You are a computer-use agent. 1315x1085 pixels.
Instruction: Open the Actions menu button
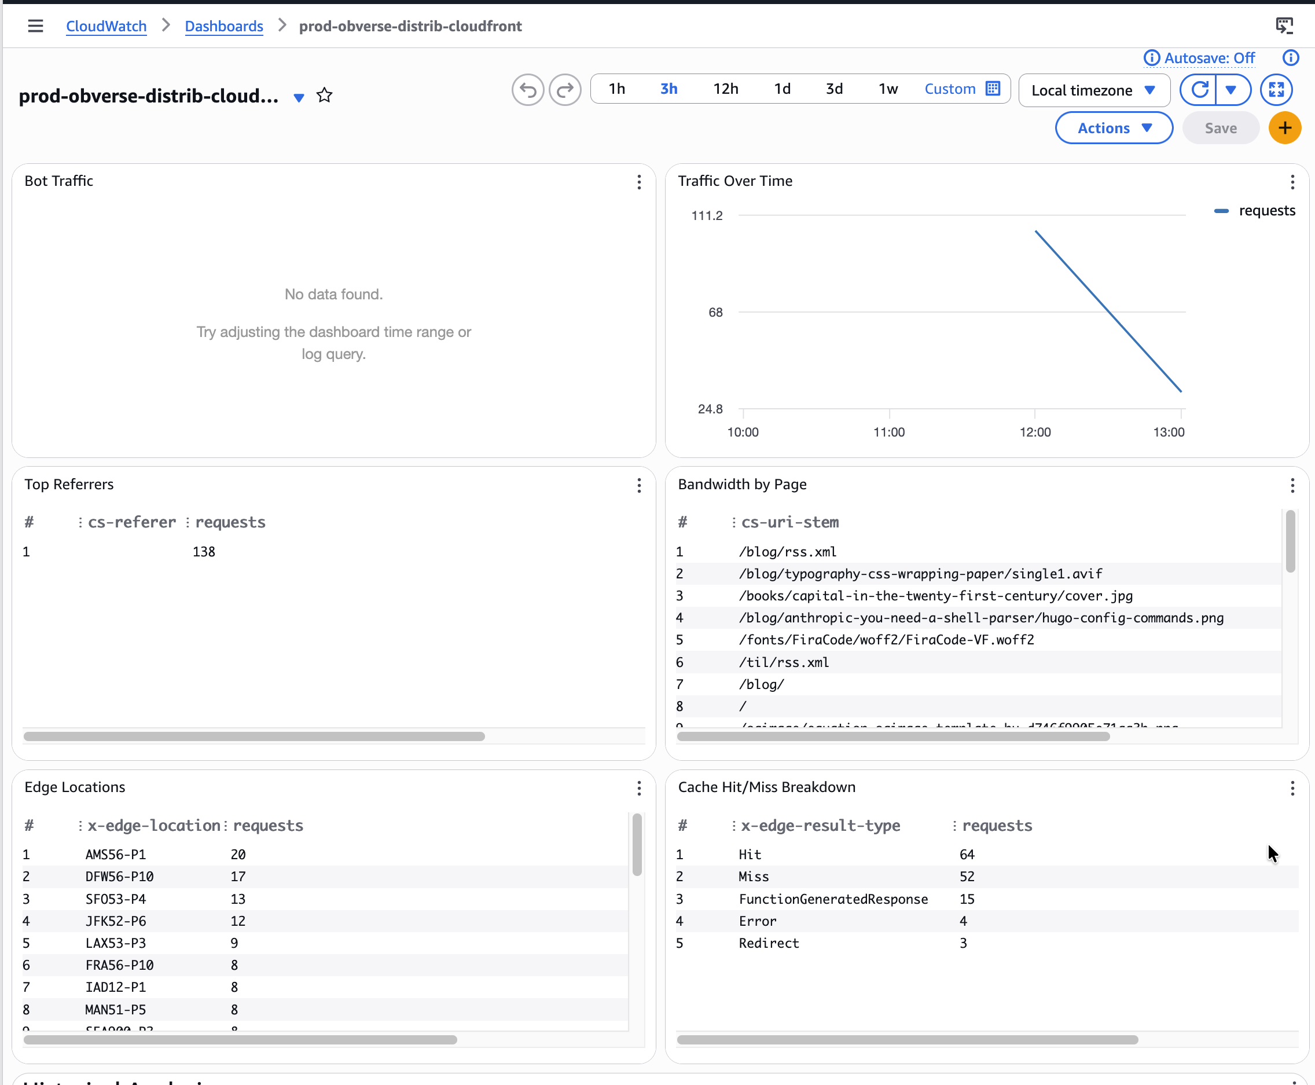[1113, 128]
